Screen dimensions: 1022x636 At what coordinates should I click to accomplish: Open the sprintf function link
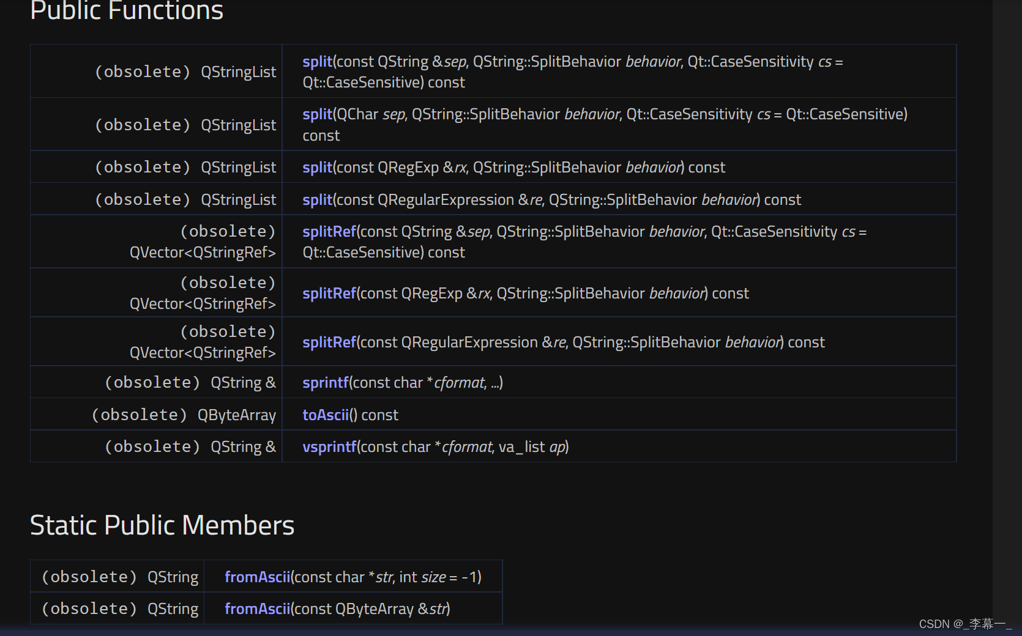(x=326, y=383)
